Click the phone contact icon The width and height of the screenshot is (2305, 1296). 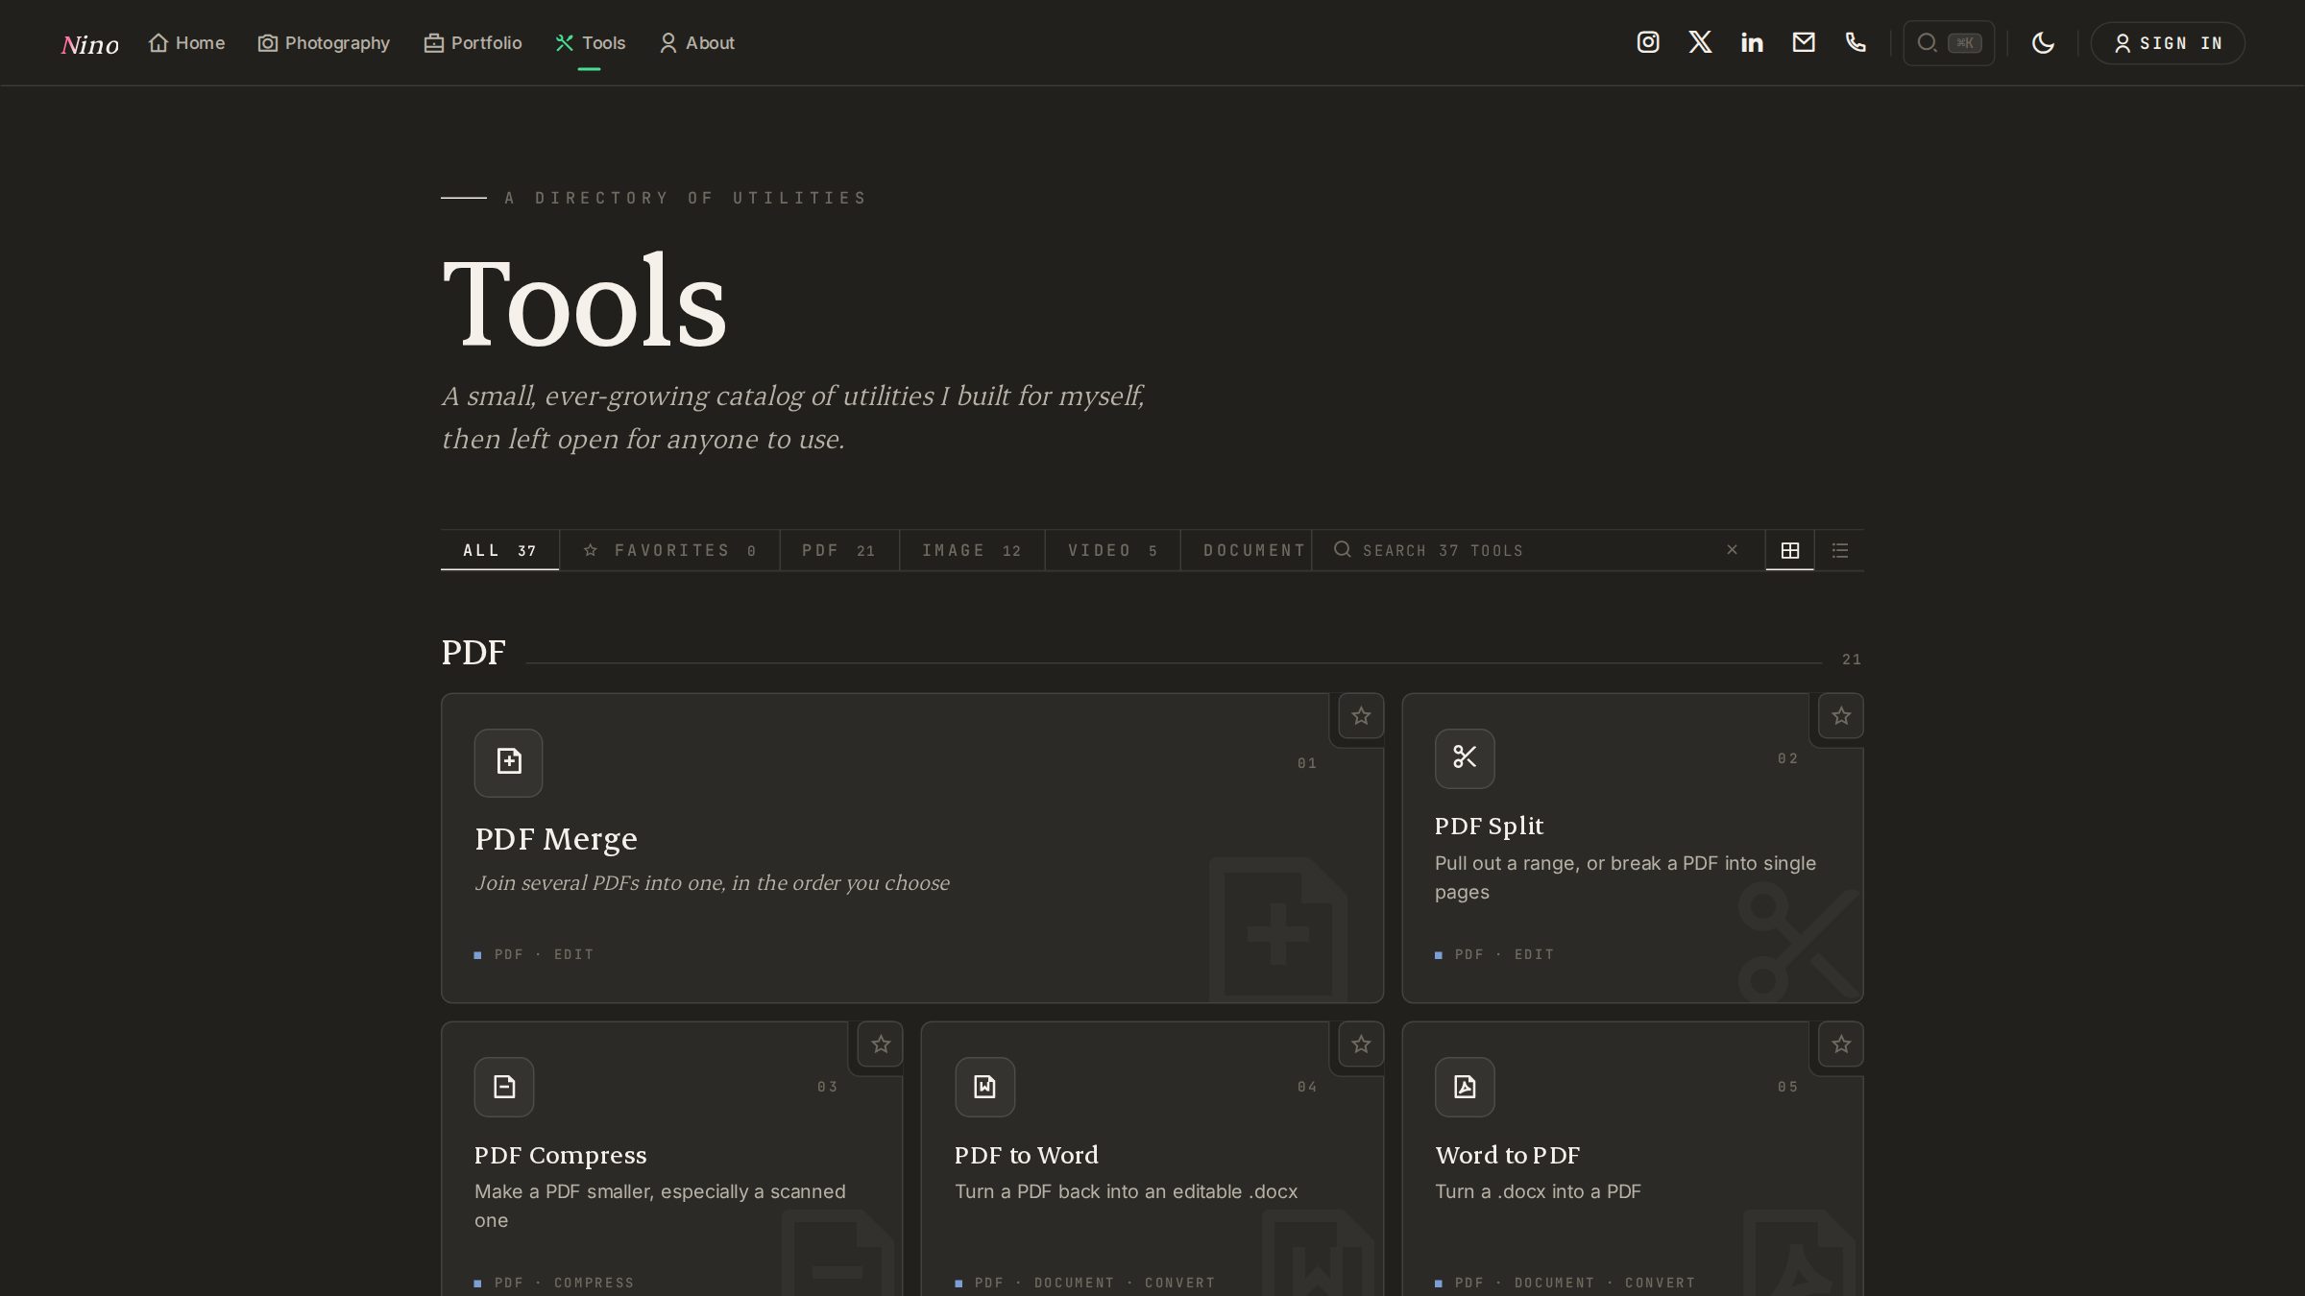tap(1856, 42)
